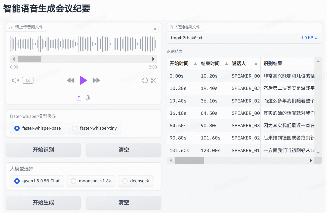The height and width of the screenshot is (213, 327).
Task: Click SPEAKER_03 in 64.50s row
Action: [245, 126]
